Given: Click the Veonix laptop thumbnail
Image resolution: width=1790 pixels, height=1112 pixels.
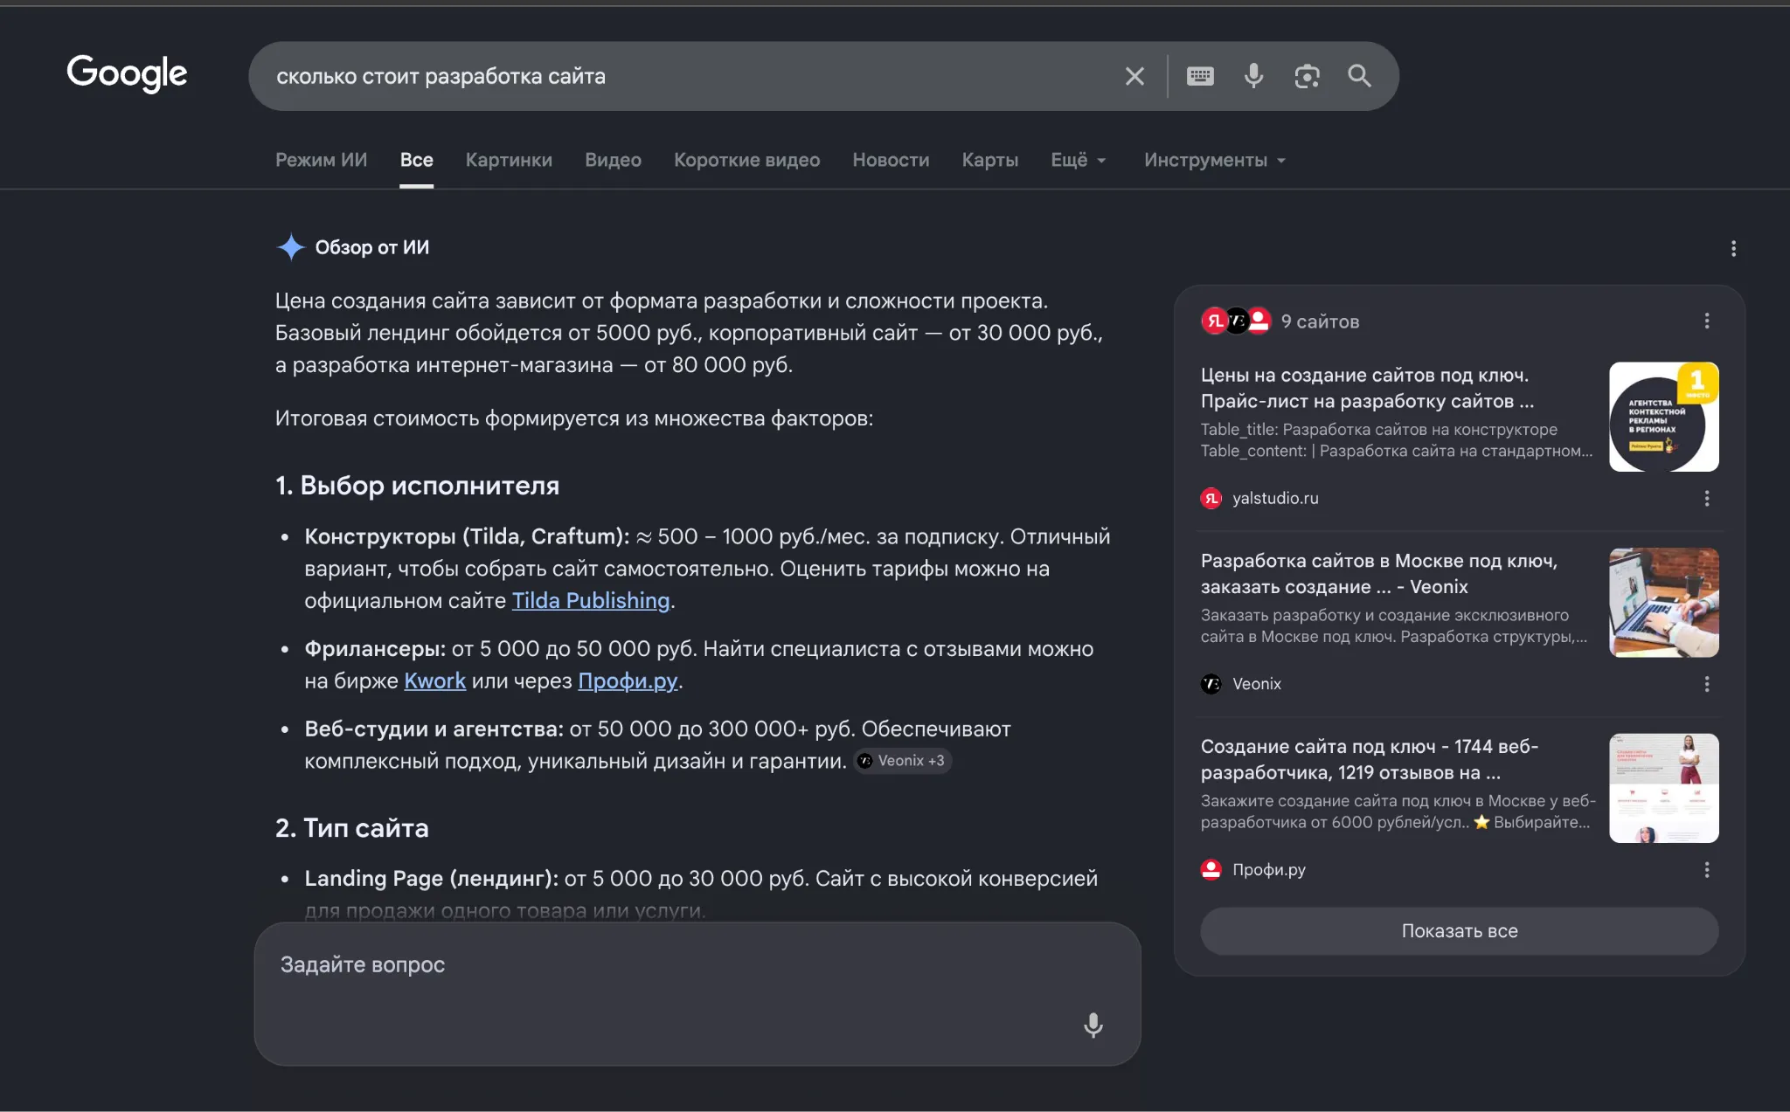Looking at the screenshot, I should [1663, 603].
